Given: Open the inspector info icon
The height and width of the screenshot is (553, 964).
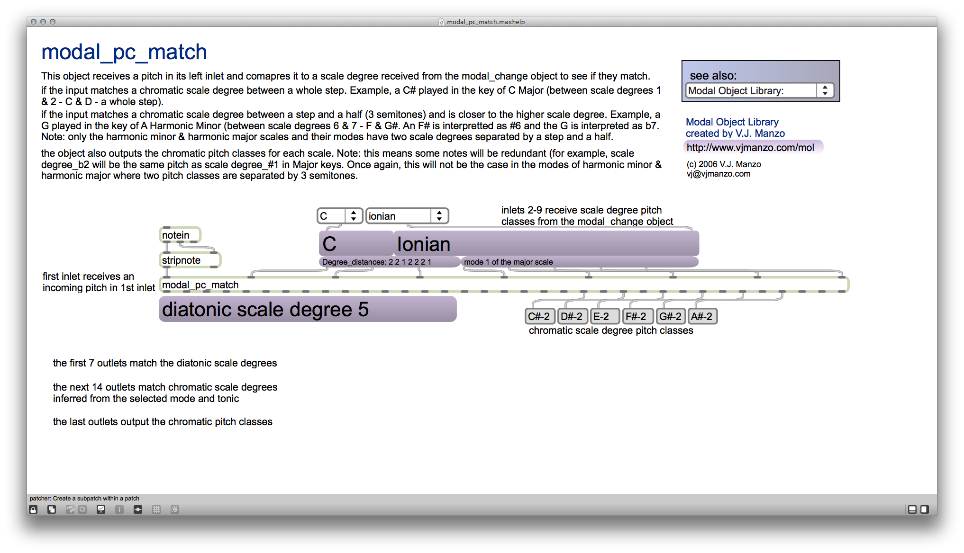Looking at the screenshot, I should pyautogui.click(x=119, y=509).
